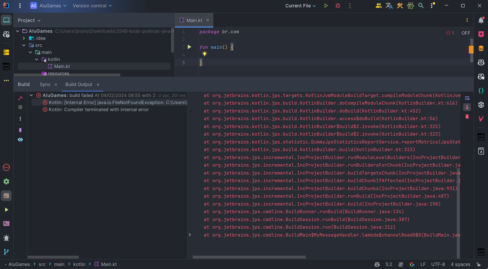The width and height of the screenshot is (488, 269).
Task: Toggle the read-only lock in status bar
Action: pyautogui.click(x=478, y=264)
